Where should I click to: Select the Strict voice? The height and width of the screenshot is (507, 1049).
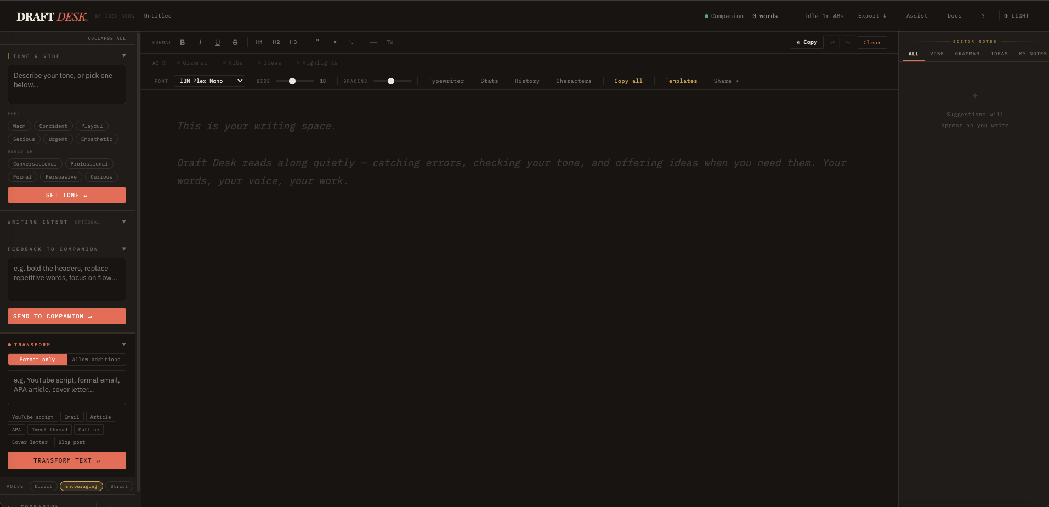point(119,486)
